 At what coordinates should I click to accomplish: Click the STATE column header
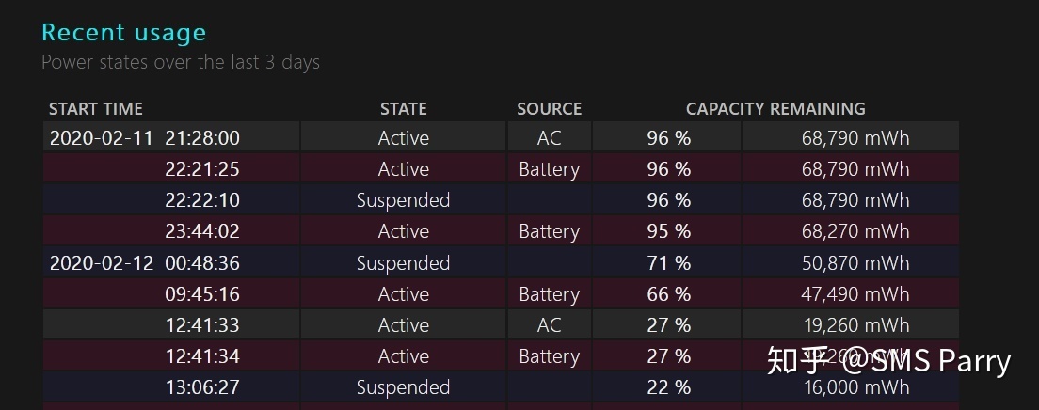(403, 109)
